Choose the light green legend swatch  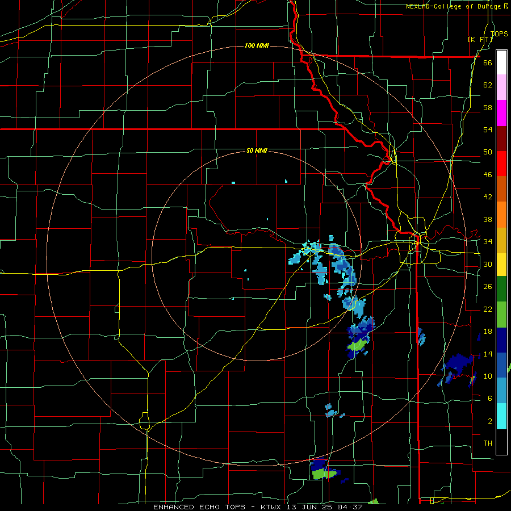coord(501,315)
